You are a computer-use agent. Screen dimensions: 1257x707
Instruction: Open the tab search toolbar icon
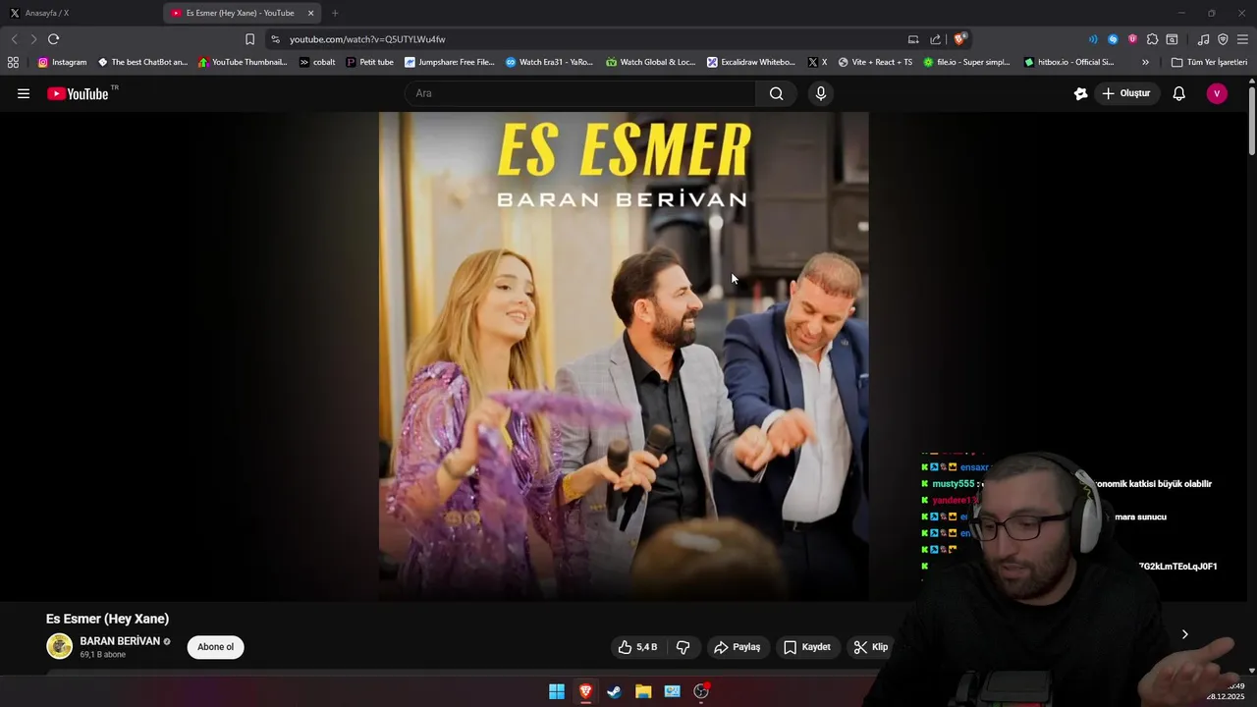[x=1172, y=39]
